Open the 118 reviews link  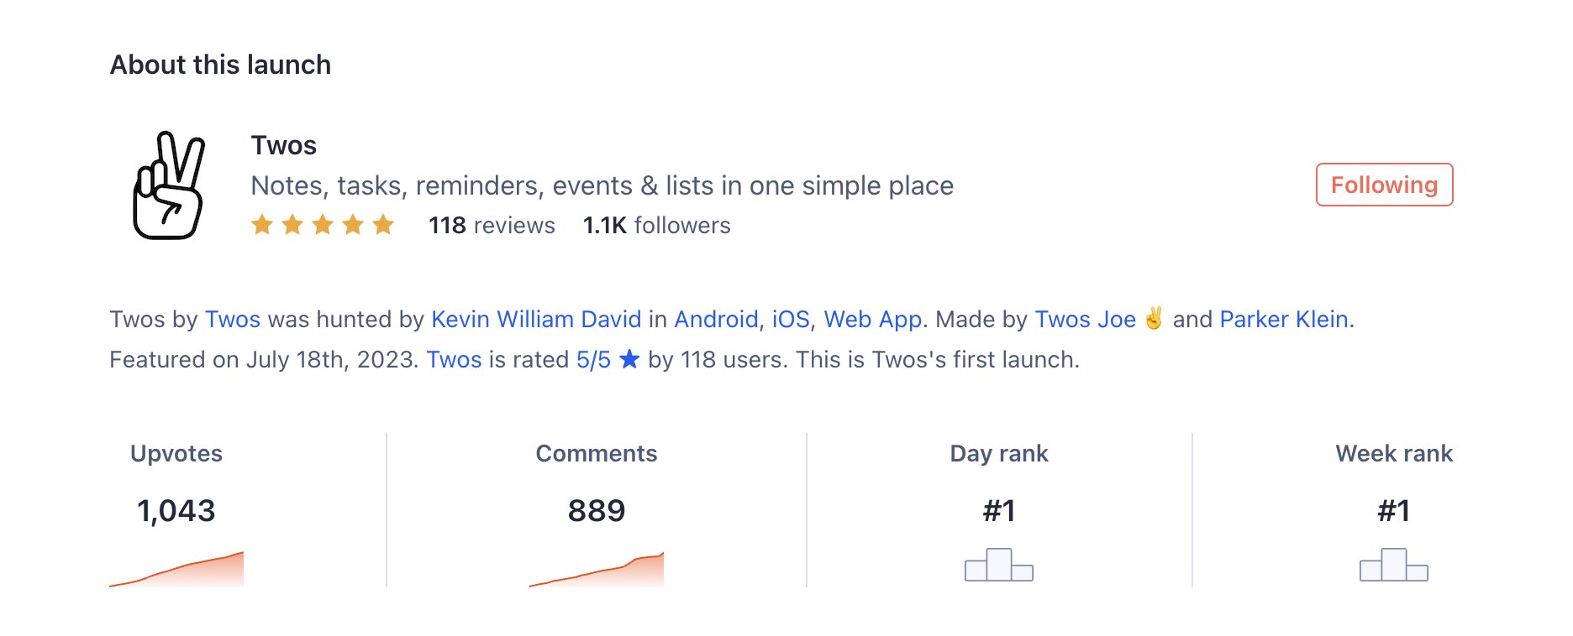(x=492, y=225)
